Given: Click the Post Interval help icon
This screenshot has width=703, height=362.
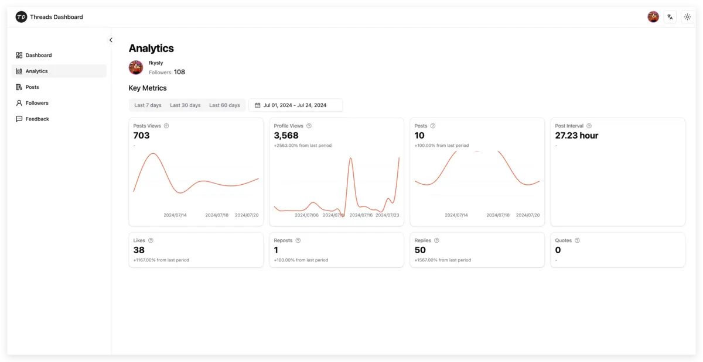Looking at the screenshot, I should [x=589, y=126].
